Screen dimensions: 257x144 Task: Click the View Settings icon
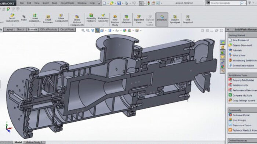coord(137,30)
